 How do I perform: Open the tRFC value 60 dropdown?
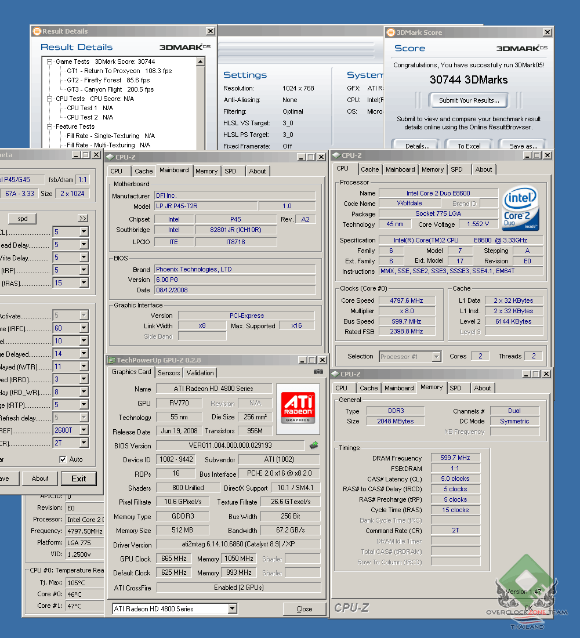[84, 328]
